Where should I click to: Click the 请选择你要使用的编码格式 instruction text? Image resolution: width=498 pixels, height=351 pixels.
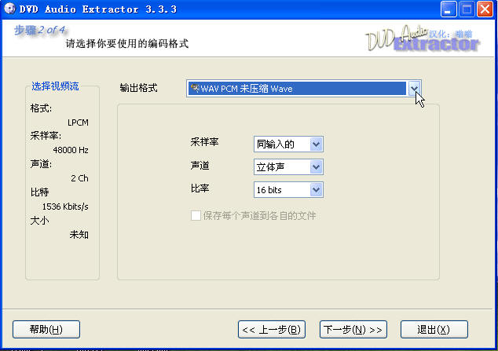pyautogui.click(x=127, y=43)
